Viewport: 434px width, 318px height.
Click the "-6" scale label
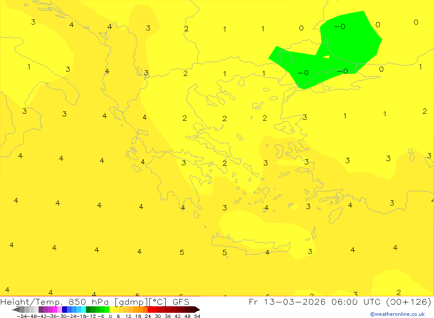[x=101, y=316]
